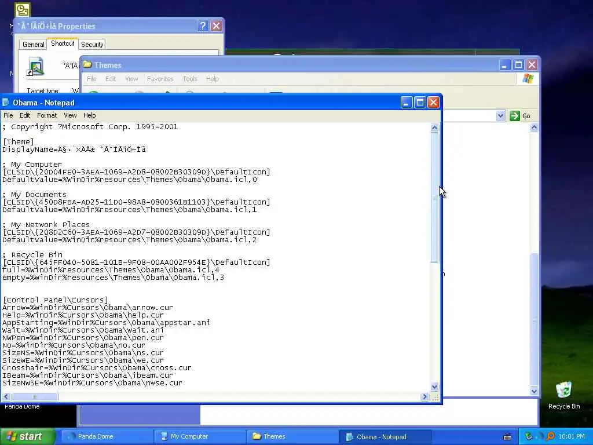593x445 pixels.
Task: Switch to My Computer taskbar button
Action: [200, 437]
